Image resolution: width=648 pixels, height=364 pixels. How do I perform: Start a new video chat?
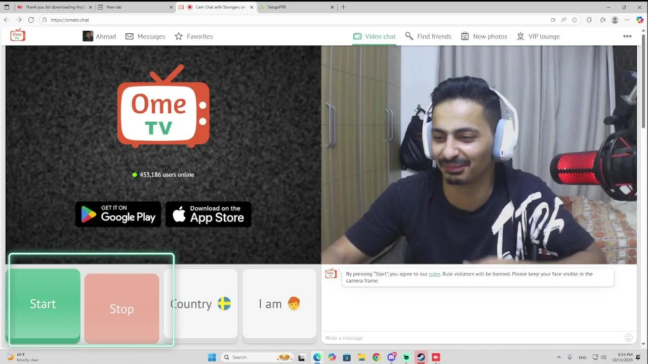coord(43,304)
